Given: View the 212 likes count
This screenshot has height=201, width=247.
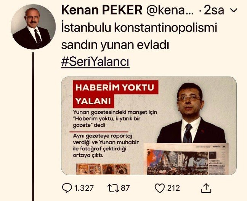Looking at the screenshot, I should coord(173,188).
